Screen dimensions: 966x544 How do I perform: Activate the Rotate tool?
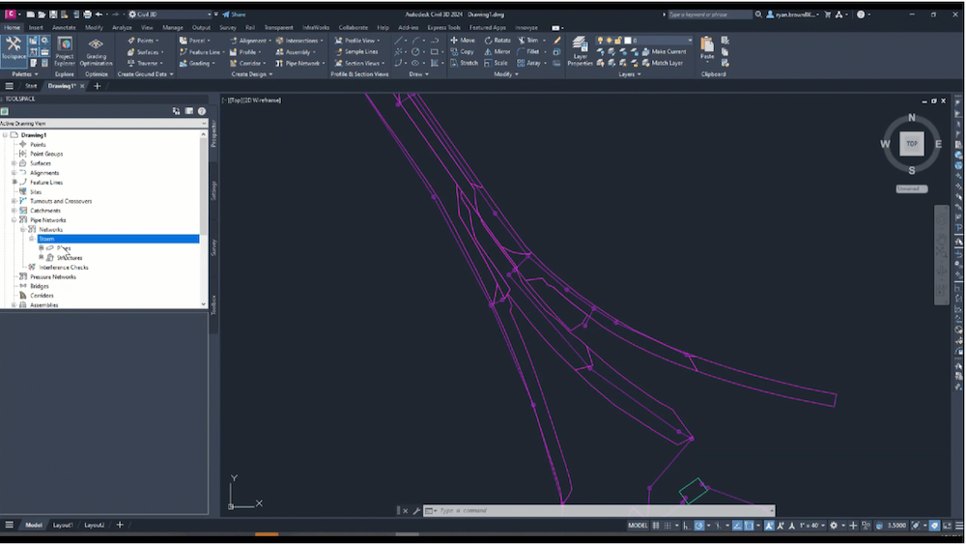tap(497, 41)
